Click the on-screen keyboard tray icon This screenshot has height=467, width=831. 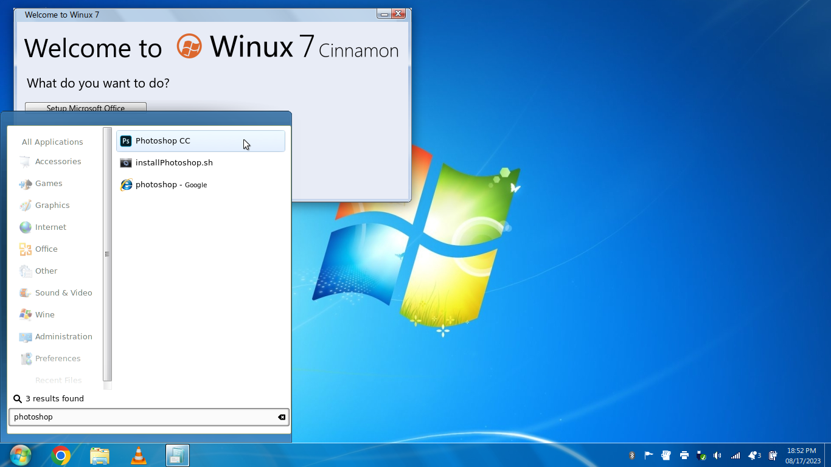click(x=666, y=455)
